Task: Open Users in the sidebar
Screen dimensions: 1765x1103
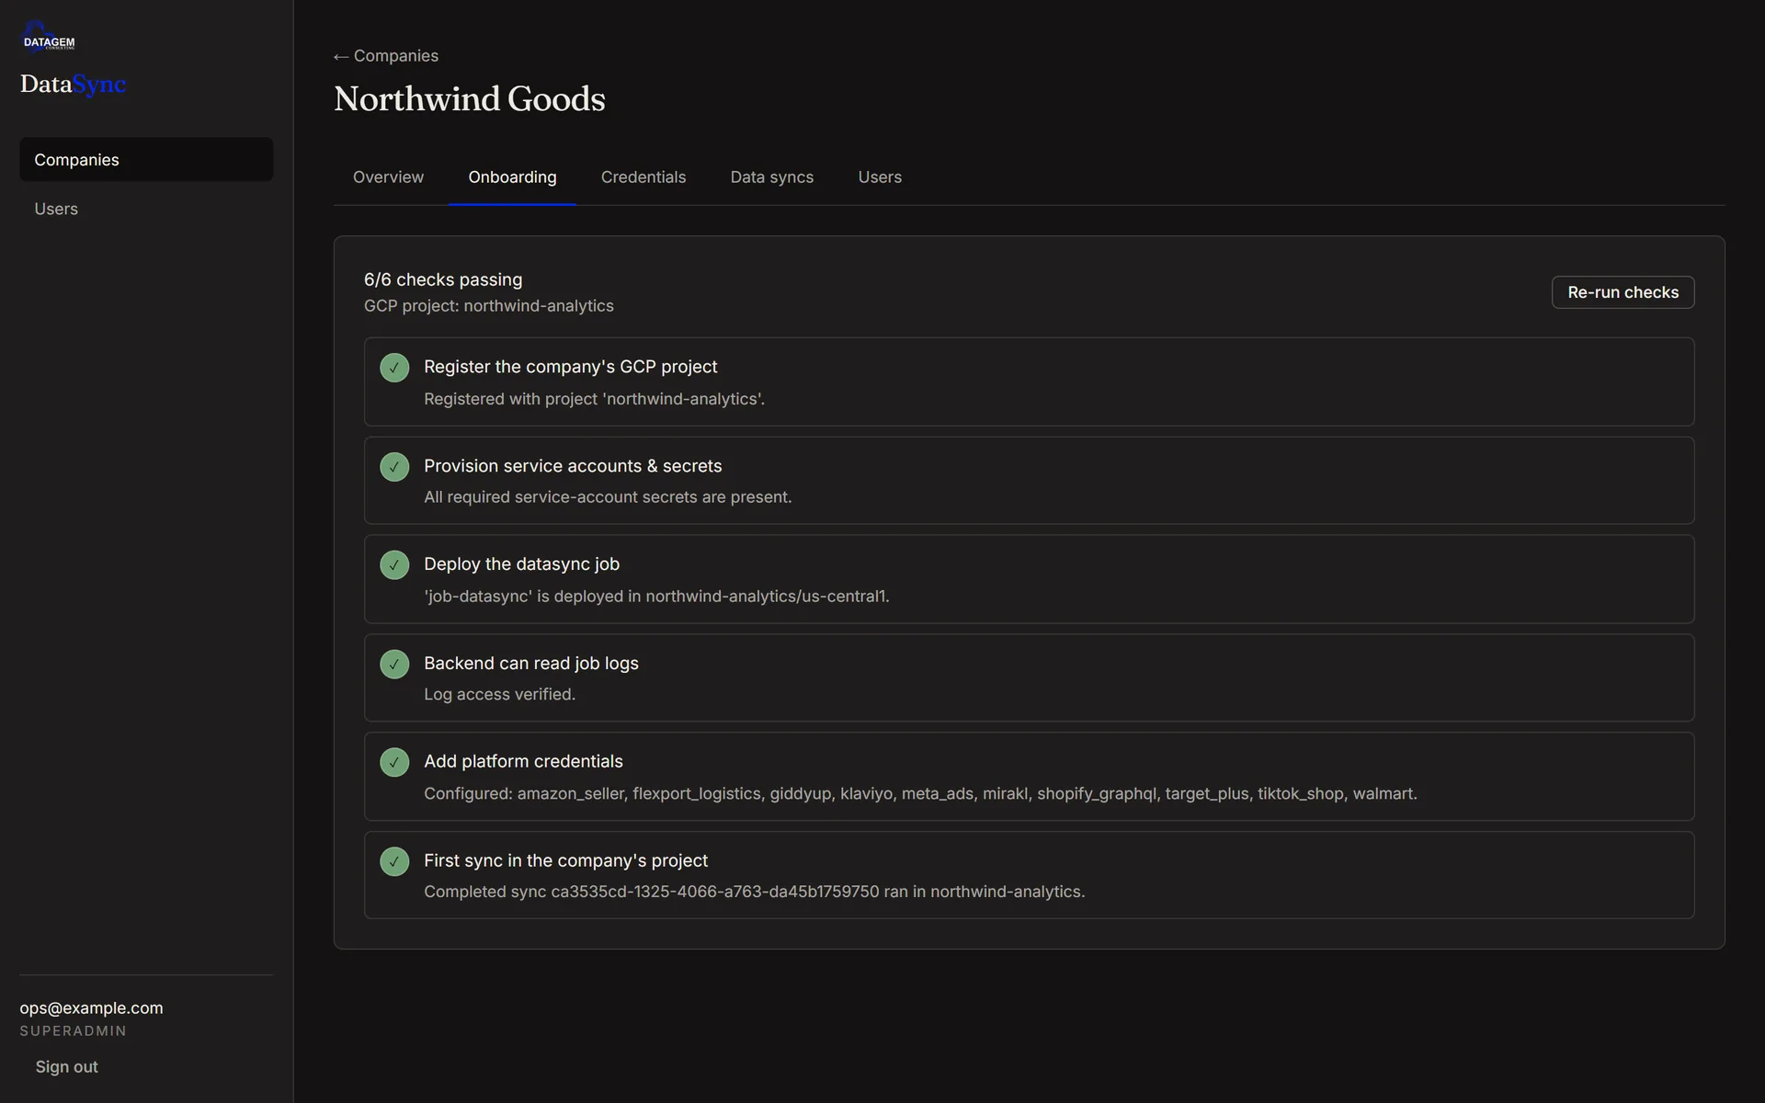Action: [x=146, y=210]
